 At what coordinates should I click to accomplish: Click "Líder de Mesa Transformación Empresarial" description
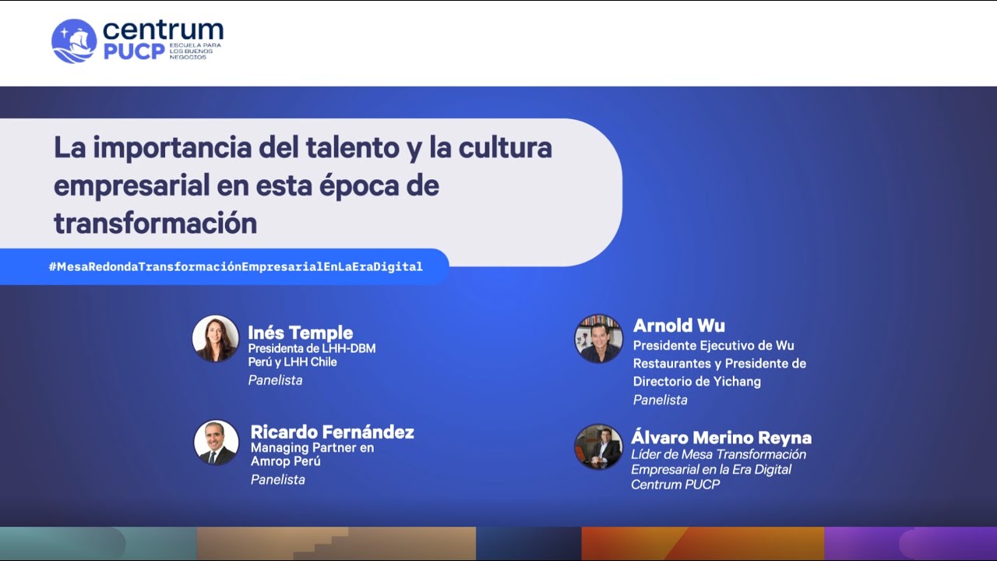[x=718, y=469]
